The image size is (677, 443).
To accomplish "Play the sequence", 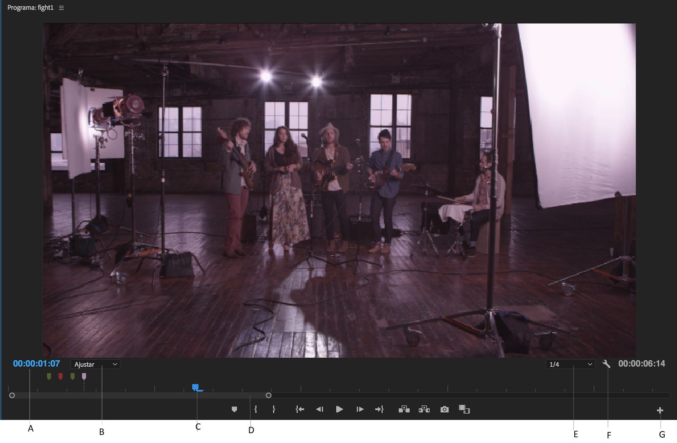I will tap(339, 410).
